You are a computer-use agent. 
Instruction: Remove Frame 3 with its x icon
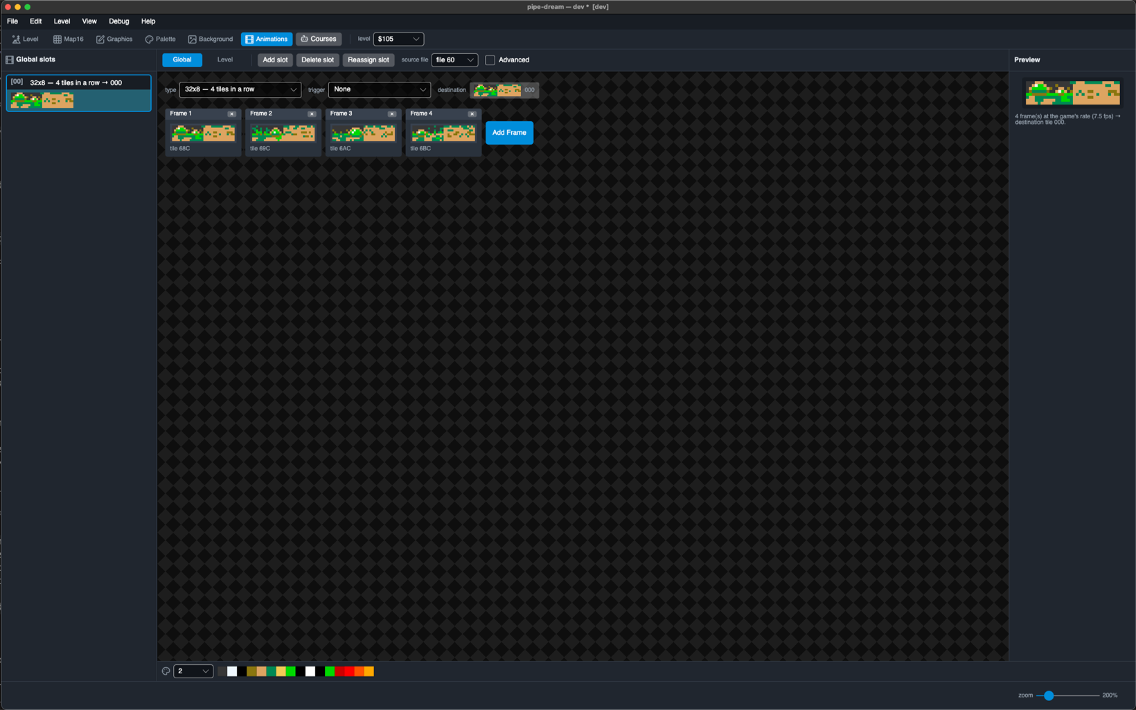392,113
